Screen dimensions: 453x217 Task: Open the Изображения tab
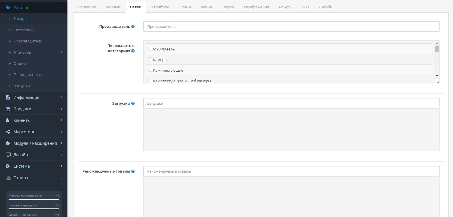pos(256,7)
